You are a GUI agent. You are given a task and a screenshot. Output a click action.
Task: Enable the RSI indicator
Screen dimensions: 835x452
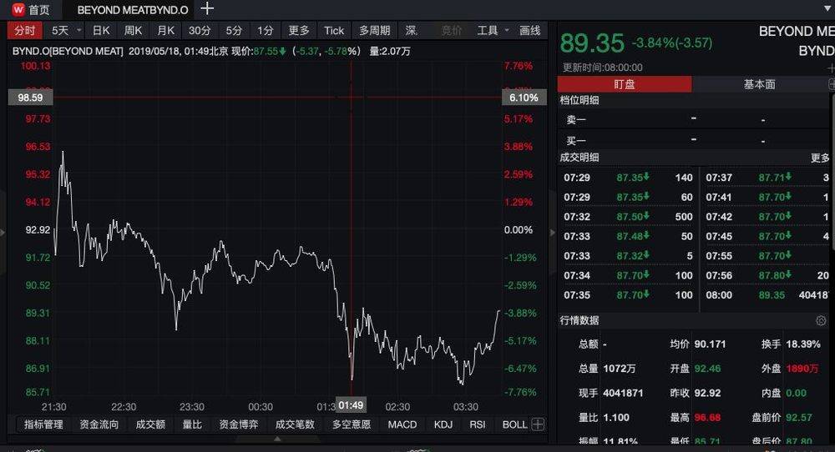pyautogui.click(x=477, y=424)
